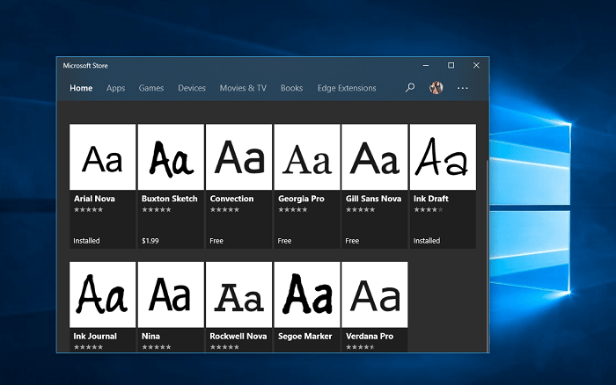Click the Gill Sans Nova title text
Viewport: 616px width, 385px height.
click(x=373, y=199)
